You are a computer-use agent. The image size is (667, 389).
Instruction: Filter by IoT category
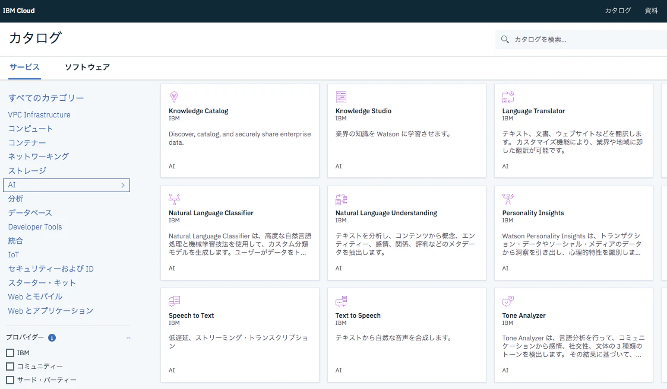pos(14,255)
